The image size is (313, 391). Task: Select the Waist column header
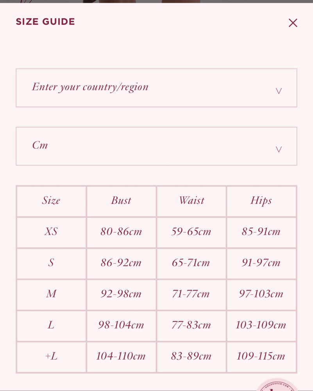(191, 201)
